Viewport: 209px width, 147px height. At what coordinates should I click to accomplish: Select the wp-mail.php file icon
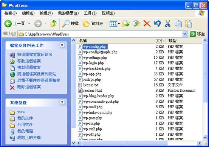pos(80,107)
